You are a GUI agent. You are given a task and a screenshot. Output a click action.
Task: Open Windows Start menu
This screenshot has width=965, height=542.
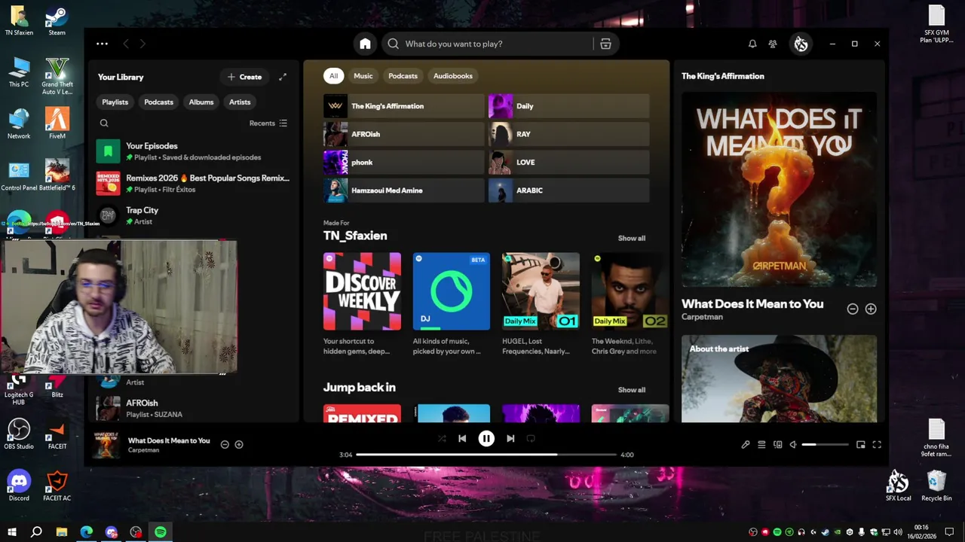pyautogui.click(x=11, y=532)
